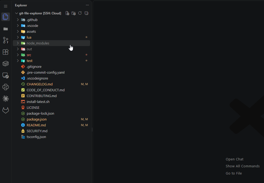The height and width of the screenshot is (183, 264).
Task: Click the CHANGELOG.md history icon
Action: tap(23, 84)
